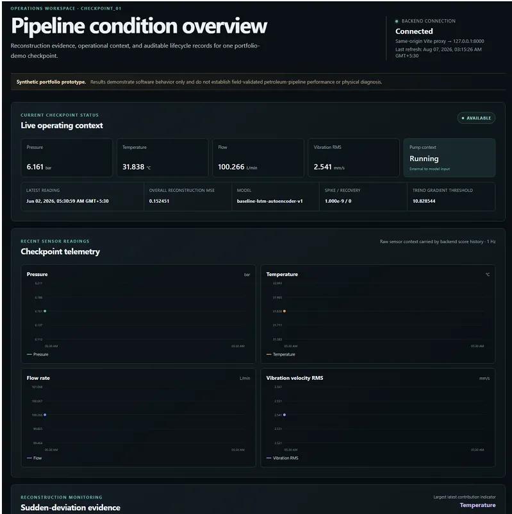The height and width of the screenshot is (514, 512).
Task: Click the spike/recovery value '1.000e-9 / 0'
Action: point(338,201)
